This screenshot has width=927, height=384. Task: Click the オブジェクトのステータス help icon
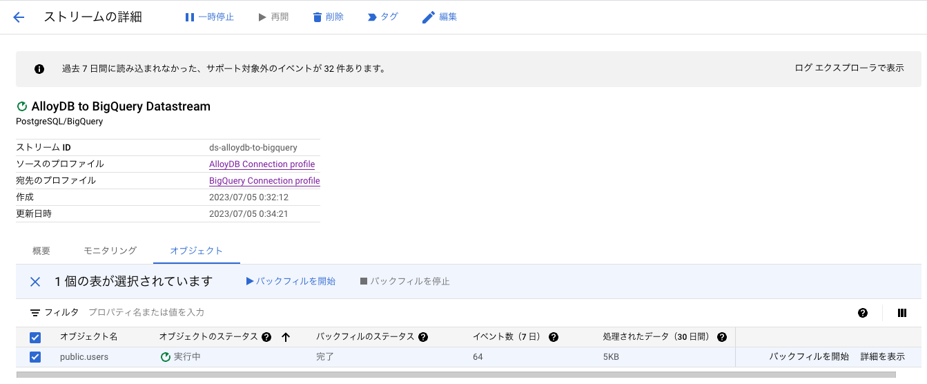tap(266, 337)
